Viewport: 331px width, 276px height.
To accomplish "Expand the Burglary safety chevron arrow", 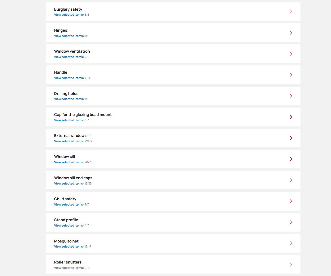I will (291, 11).
